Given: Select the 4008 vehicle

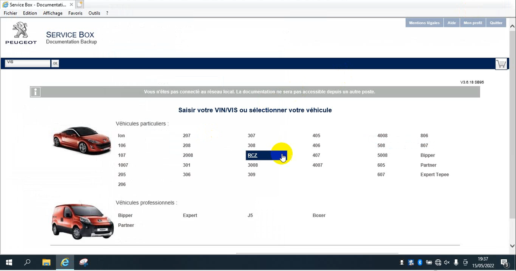Looking at the screenshot, I should point(383,136).
